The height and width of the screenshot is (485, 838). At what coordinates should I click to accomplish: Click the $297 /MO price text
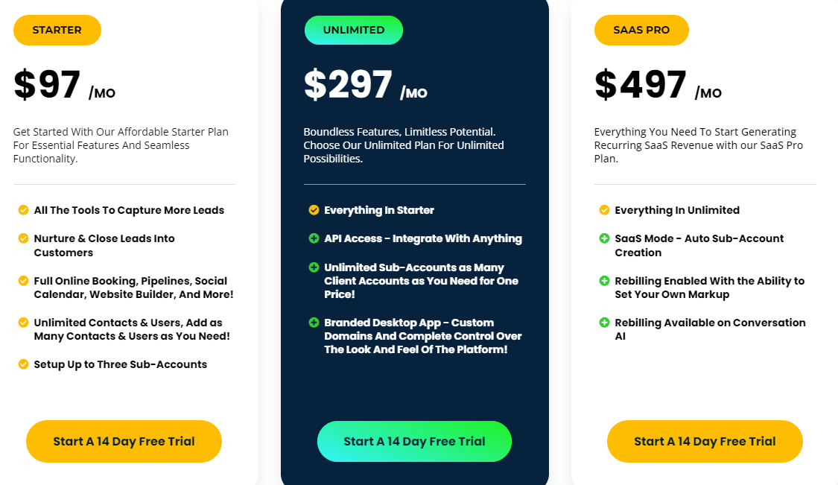point(366,84)
